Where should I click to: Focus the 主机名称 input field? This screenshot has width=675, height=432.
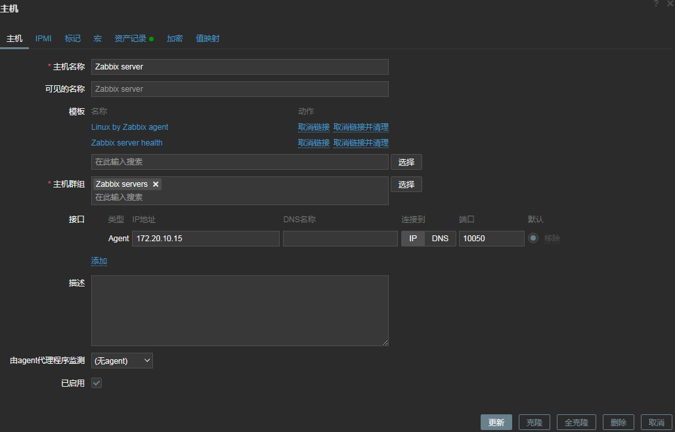click(240, 67)
